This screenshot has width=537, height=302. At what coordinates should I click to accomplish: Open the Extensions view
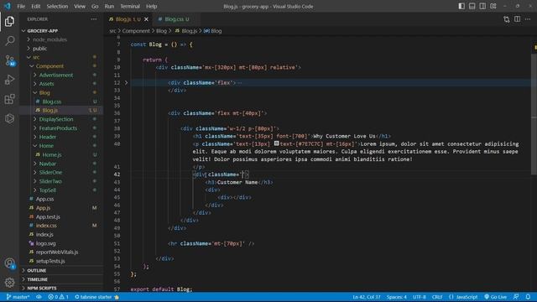(x=9, y=99)
